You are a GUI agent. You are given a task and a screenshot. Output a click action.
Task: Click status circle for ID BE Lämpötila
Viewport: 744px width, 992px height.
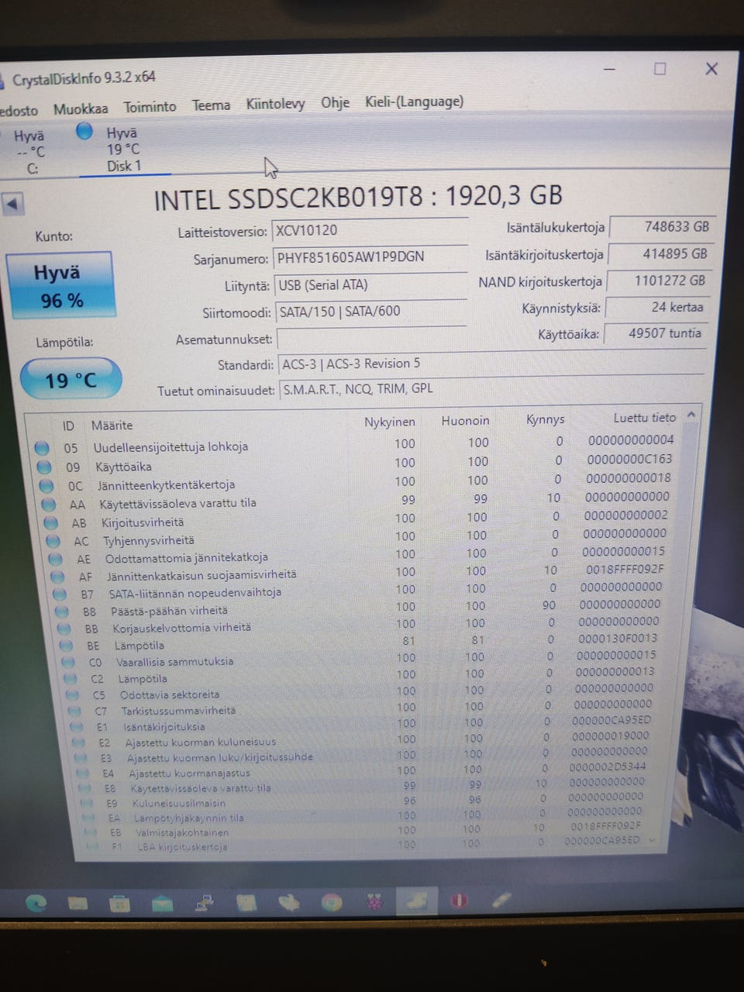point(67,646)
